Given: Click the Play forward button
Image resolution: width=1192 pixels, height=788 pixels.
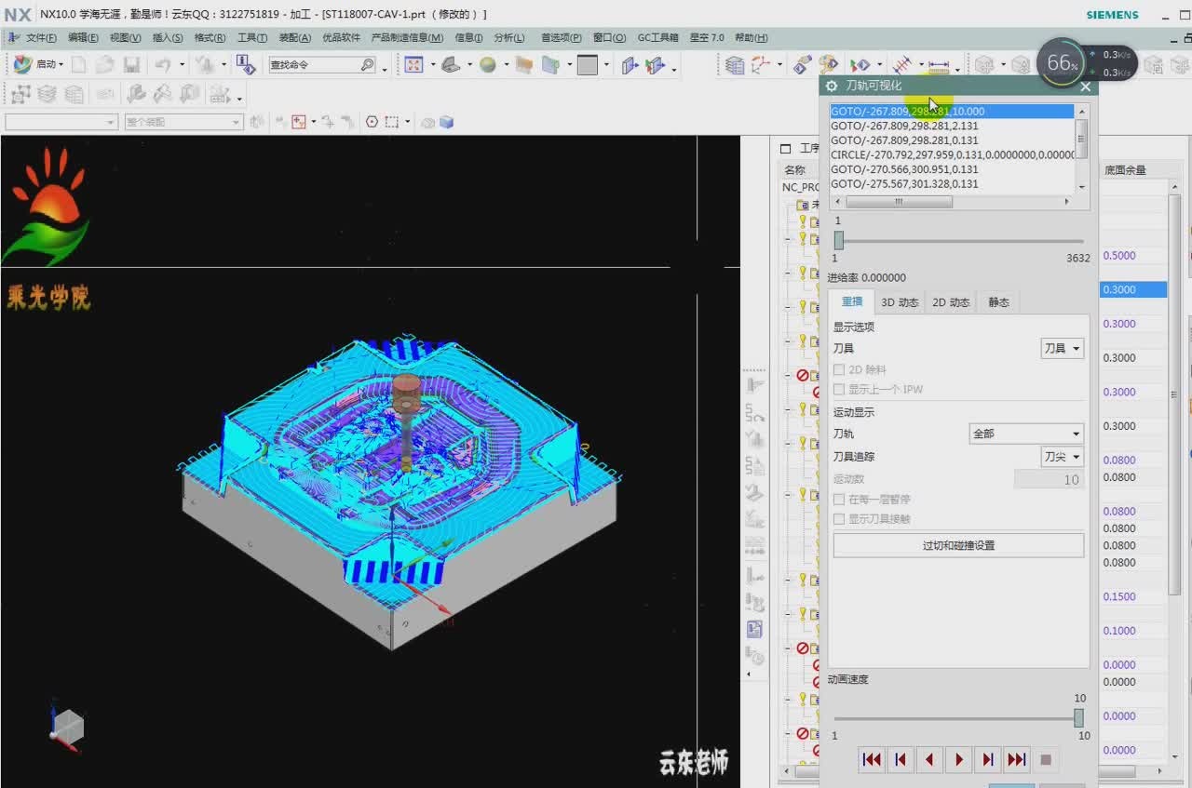Looking at the screenshot, I should pos(958,760).
